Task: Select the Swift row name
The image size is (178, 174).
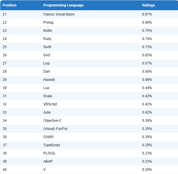Action: point(47,47)
